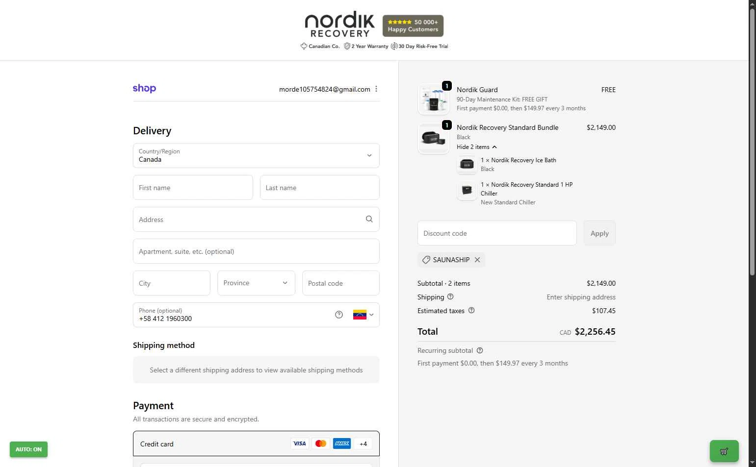Click the 2 Year Warranty shield icon

coord(347,46)
